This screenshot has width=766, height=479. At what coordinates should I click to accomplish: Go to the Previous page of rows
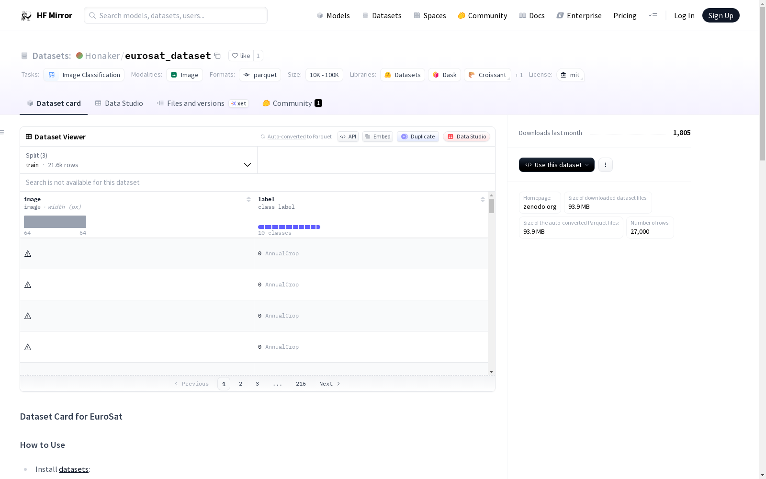(191, 384)
